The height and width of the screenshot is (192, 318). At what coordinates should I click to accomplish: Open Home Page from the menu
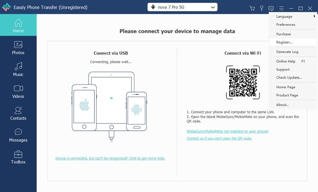293,87
